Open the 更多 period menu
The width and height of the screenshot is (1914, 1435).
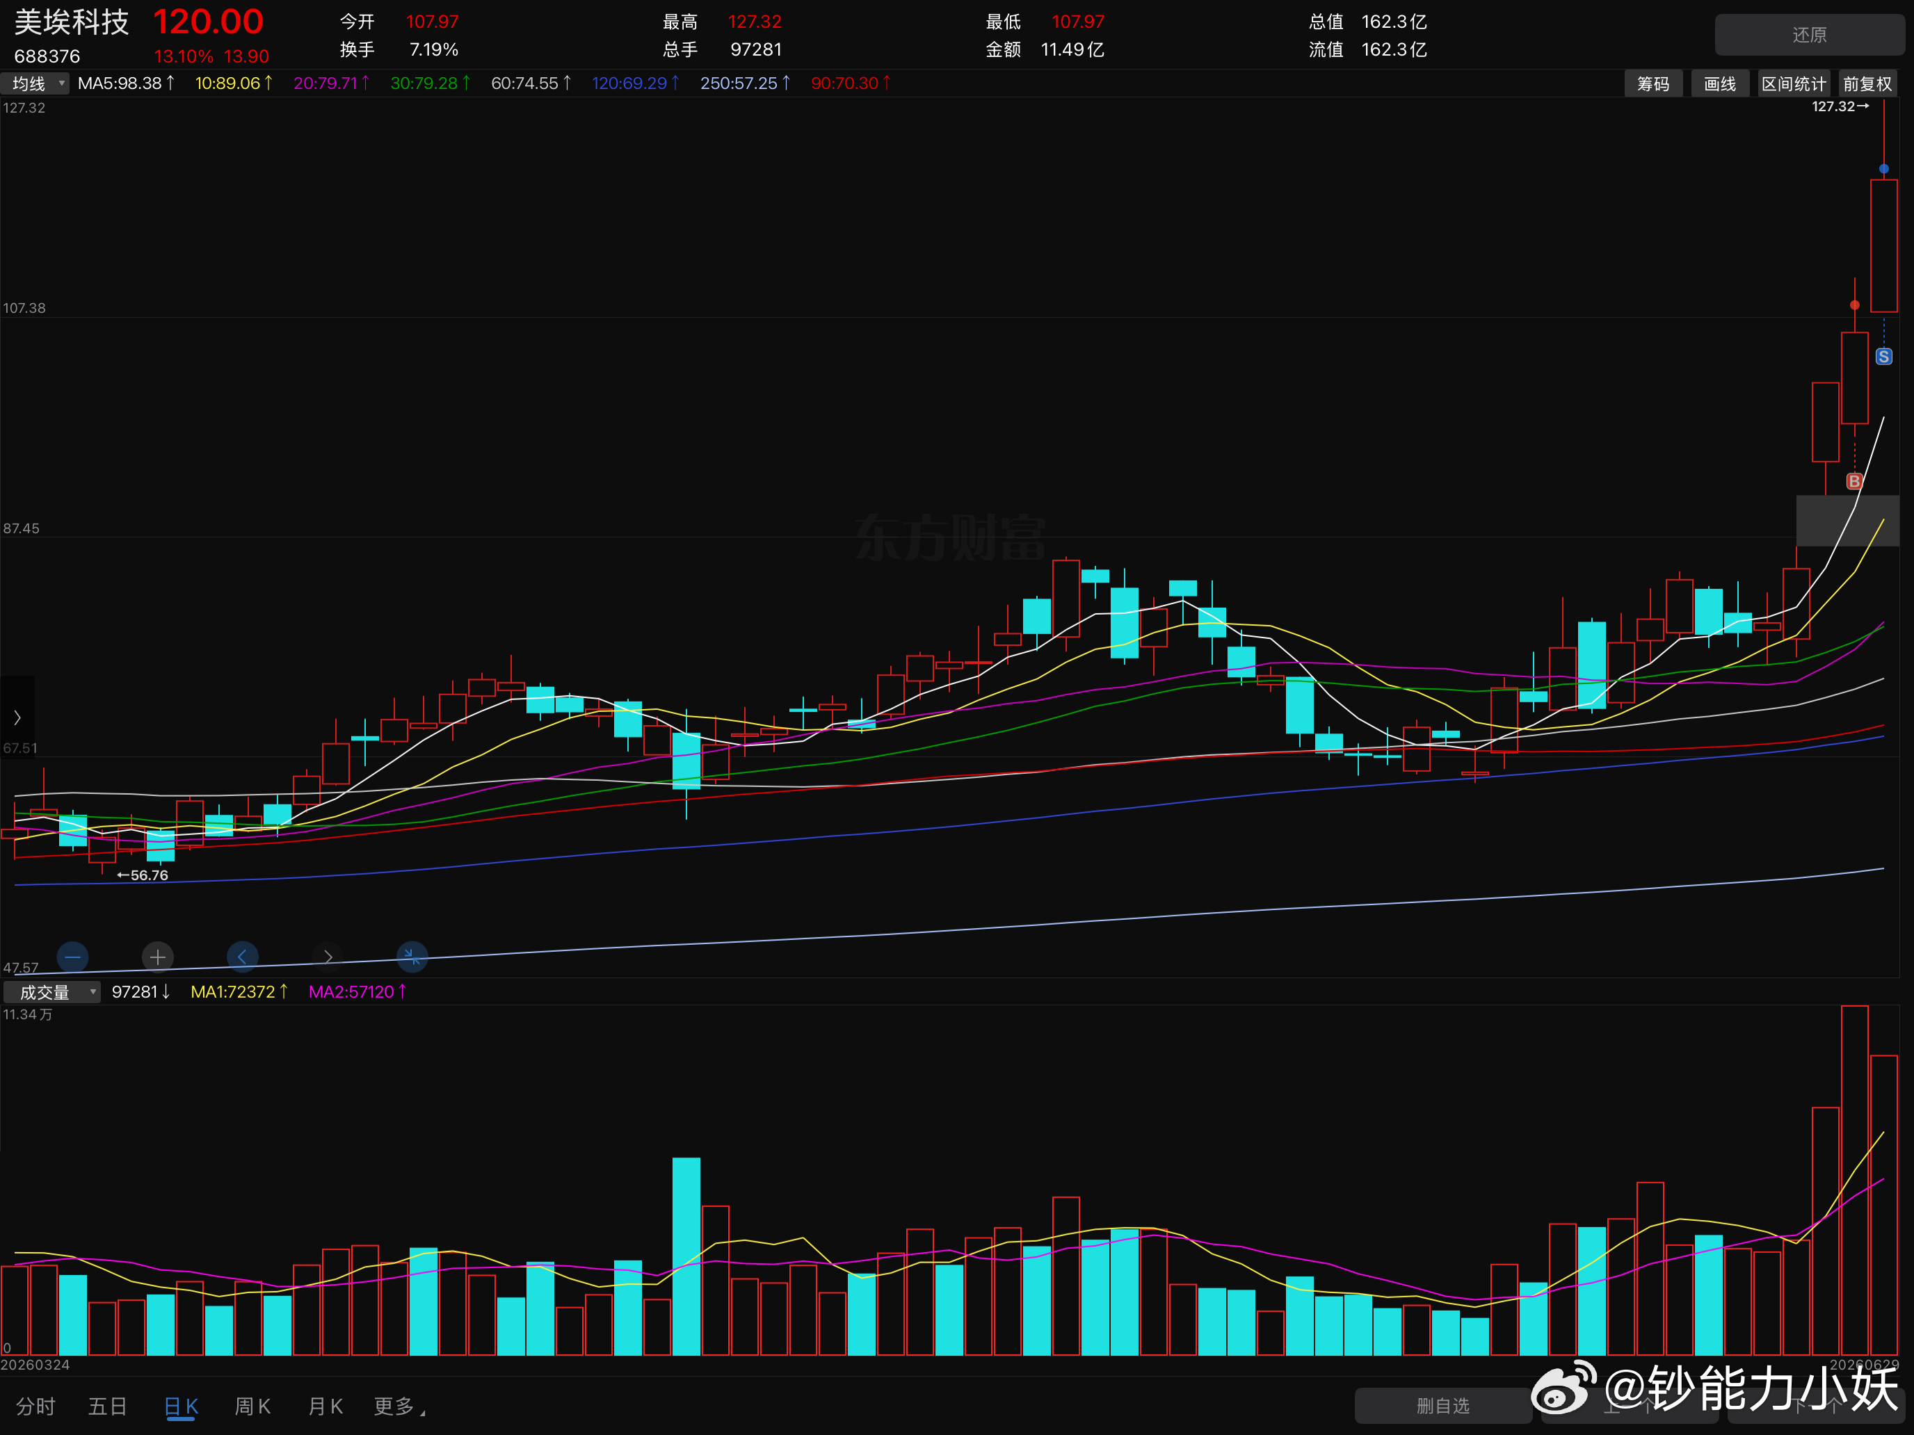click(x=399, y=1406)
